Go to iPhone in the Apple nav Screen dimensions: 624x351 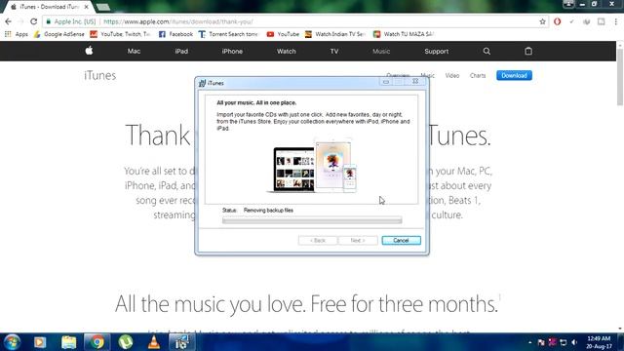pyautogui.click(x=232, y=52)
